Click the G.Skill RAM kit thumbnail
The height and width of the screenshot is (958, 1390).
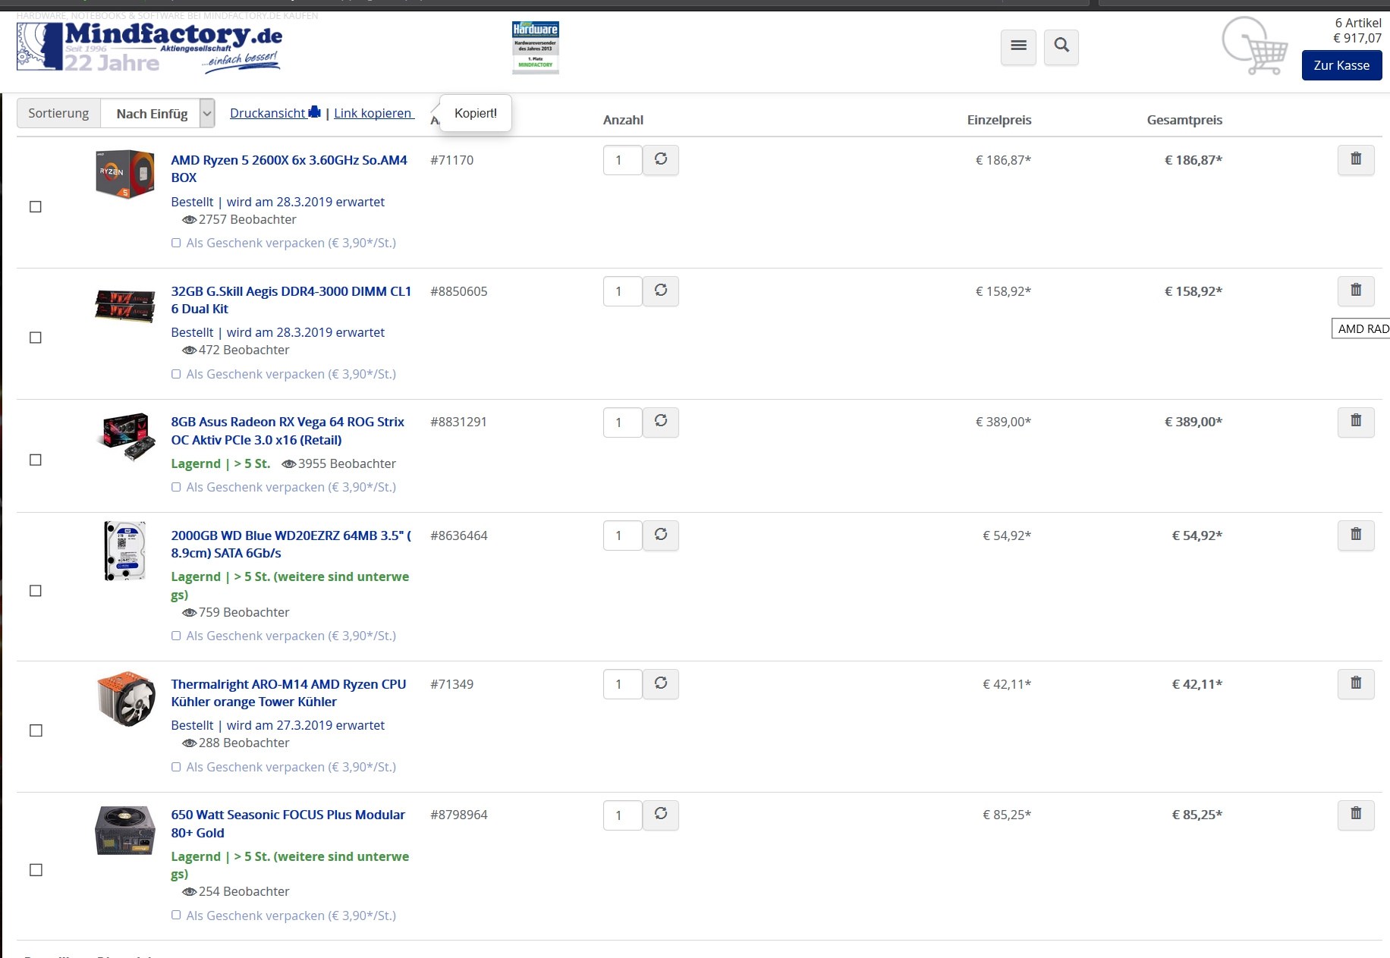click(125, 305)
